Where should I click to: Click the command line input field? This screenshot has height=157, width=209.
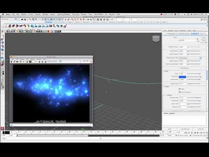pos(54,138)
